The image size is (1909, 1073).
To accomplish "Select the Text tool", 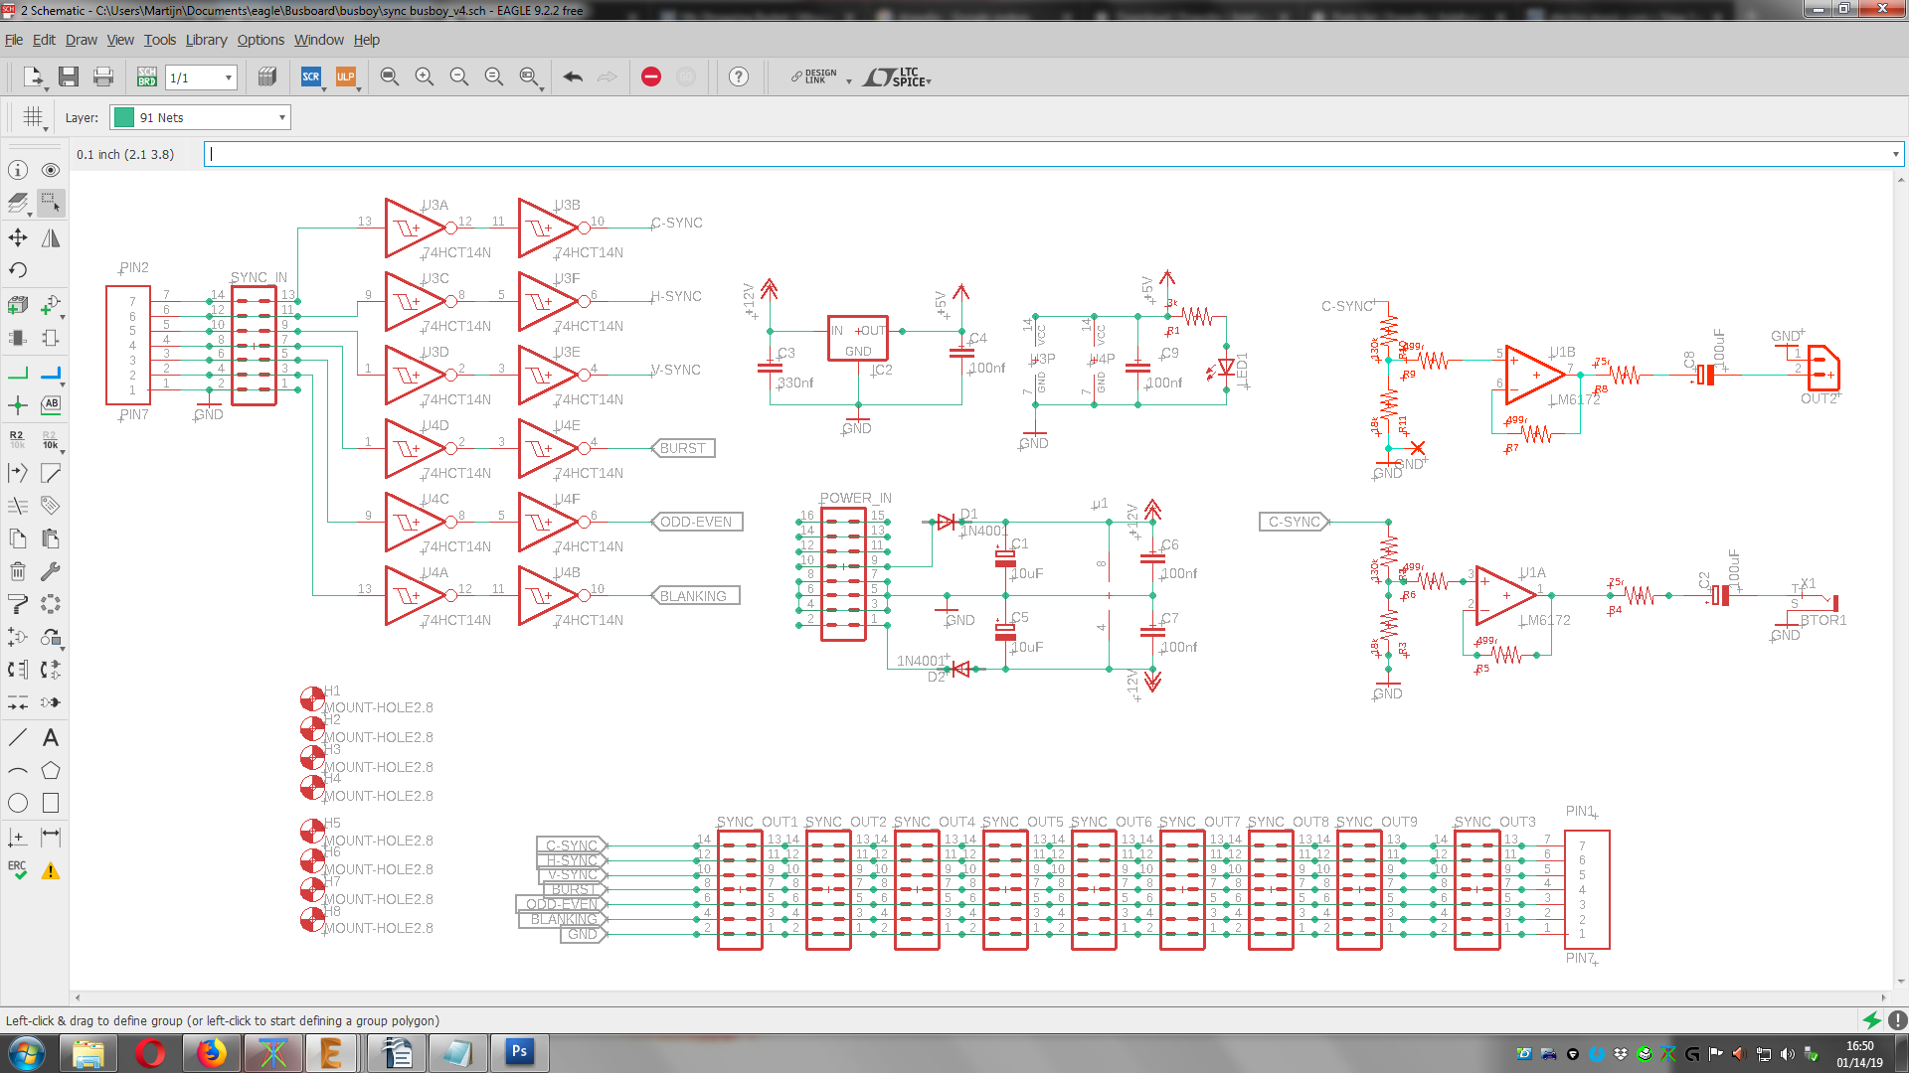I will point(51,737).
